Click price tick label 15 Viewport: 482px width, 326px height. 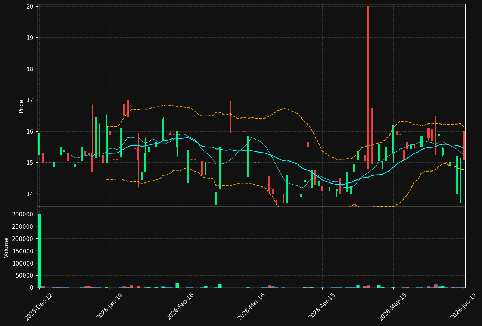pyautogui.click(x=30, y=163)
